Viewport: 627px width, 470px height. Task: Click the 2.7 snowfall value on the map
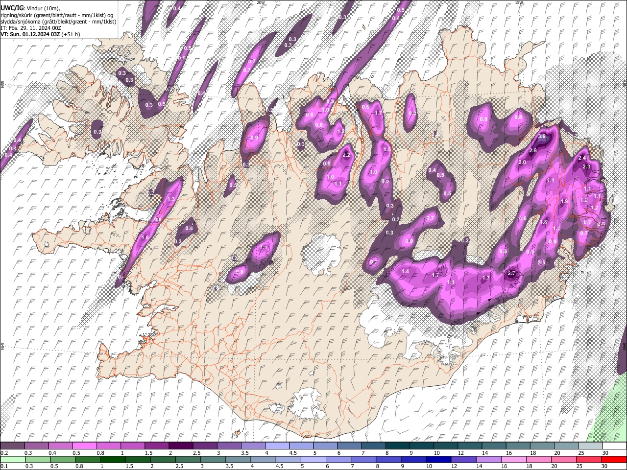click(x=512, y=273)
